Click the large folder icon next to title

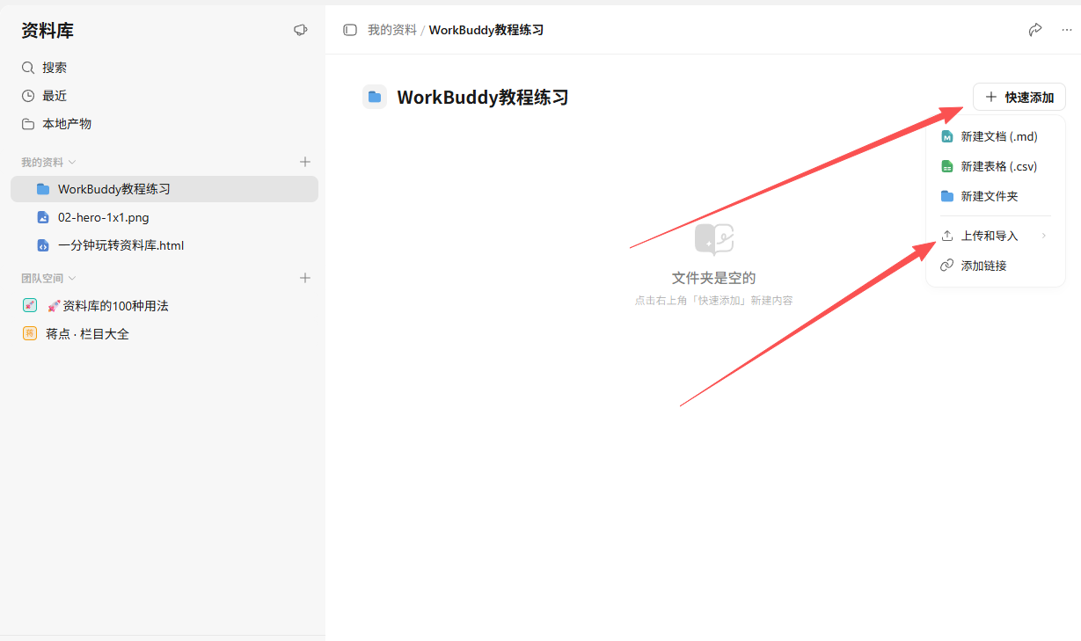tap(375, 97)
